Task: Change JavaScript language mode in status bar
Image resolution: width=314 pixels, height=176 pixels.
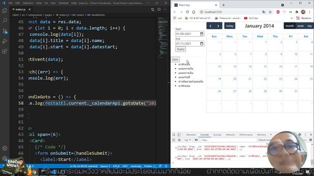Action: (135, 166)
